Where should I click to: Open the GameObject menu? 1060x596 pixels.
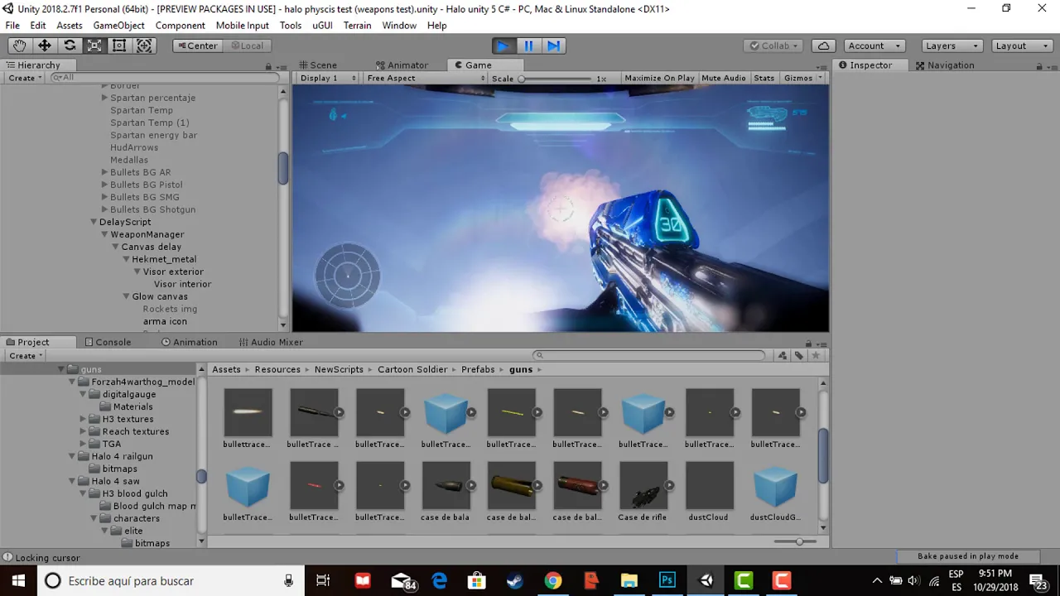click(x=118, y=25)
